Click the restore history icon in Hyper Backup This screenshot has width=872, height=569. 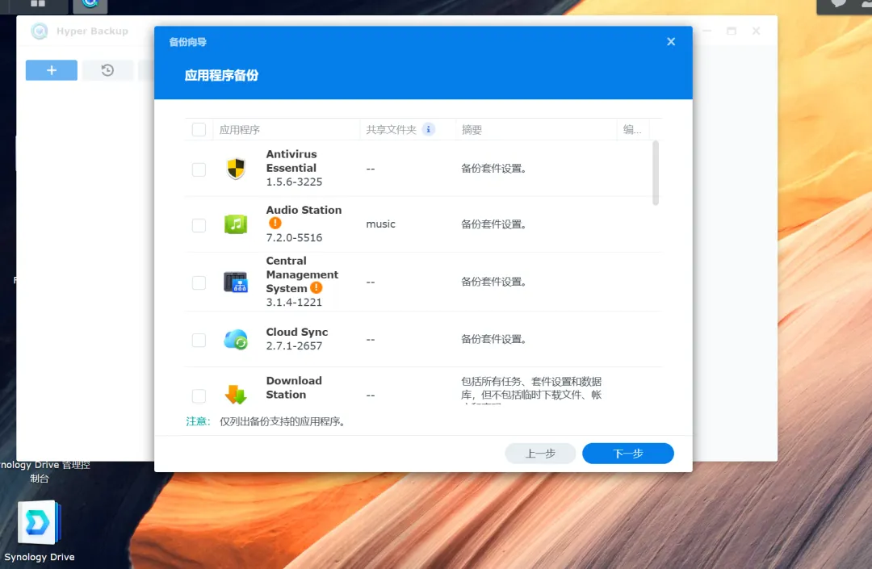pos(107,70)
